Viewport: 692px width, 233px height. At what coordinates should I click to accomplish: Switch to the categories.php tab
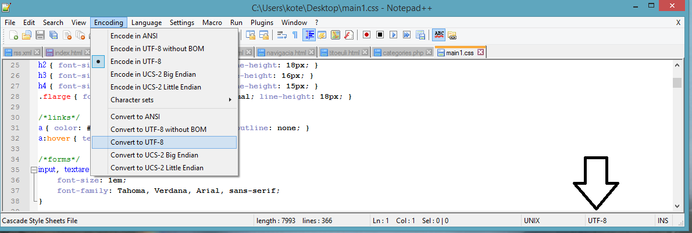402,53
